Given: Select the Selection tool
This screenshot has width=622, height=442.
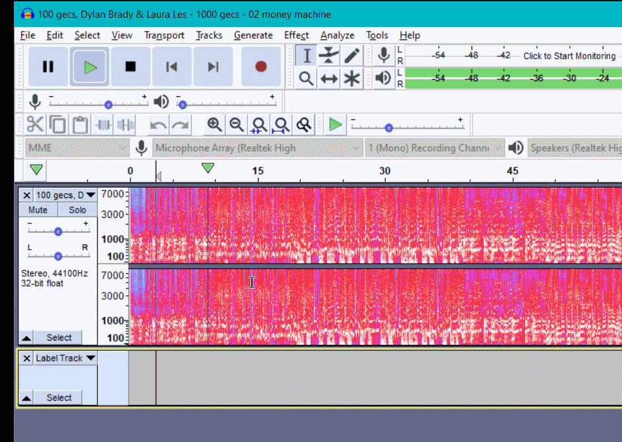Looking at the screenshot, I should point(306,55).
